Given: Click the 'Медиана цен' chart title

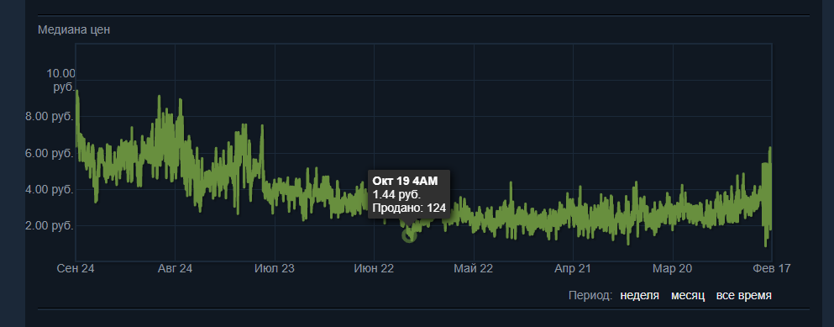Looking at the screenshot, I should [74, 29].
